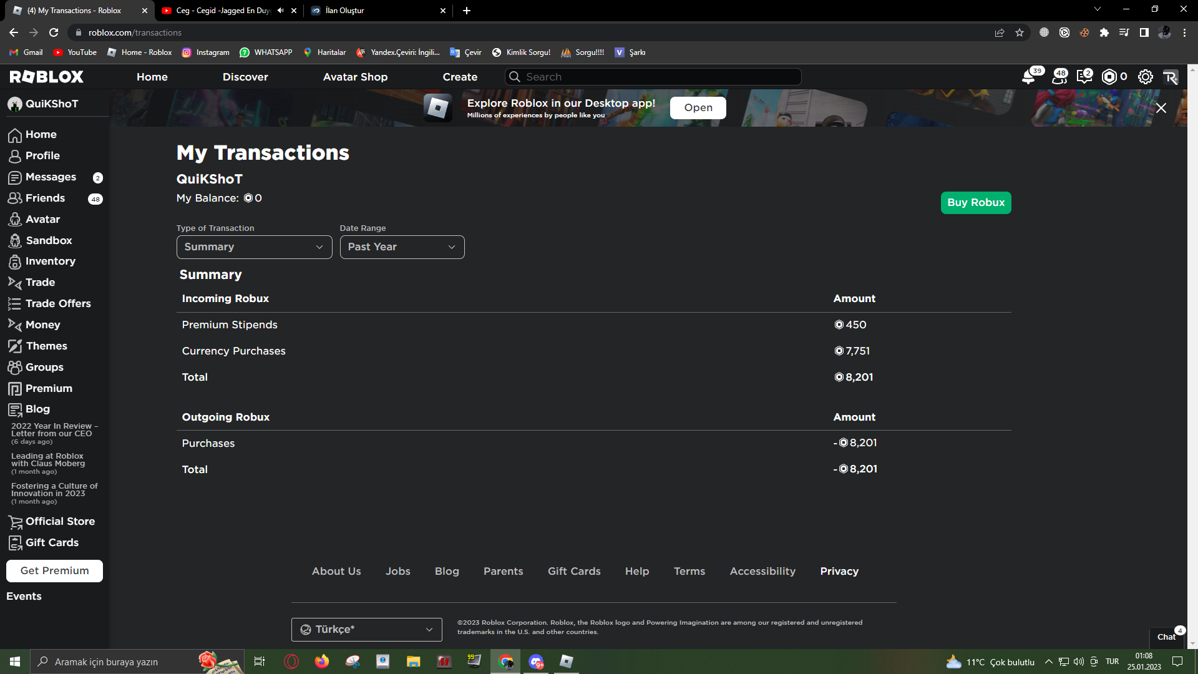Image resolution: width=1198 pixels, height=674 pixels.
Task: Open Blog in the sidebar
Action: (29, 409)
